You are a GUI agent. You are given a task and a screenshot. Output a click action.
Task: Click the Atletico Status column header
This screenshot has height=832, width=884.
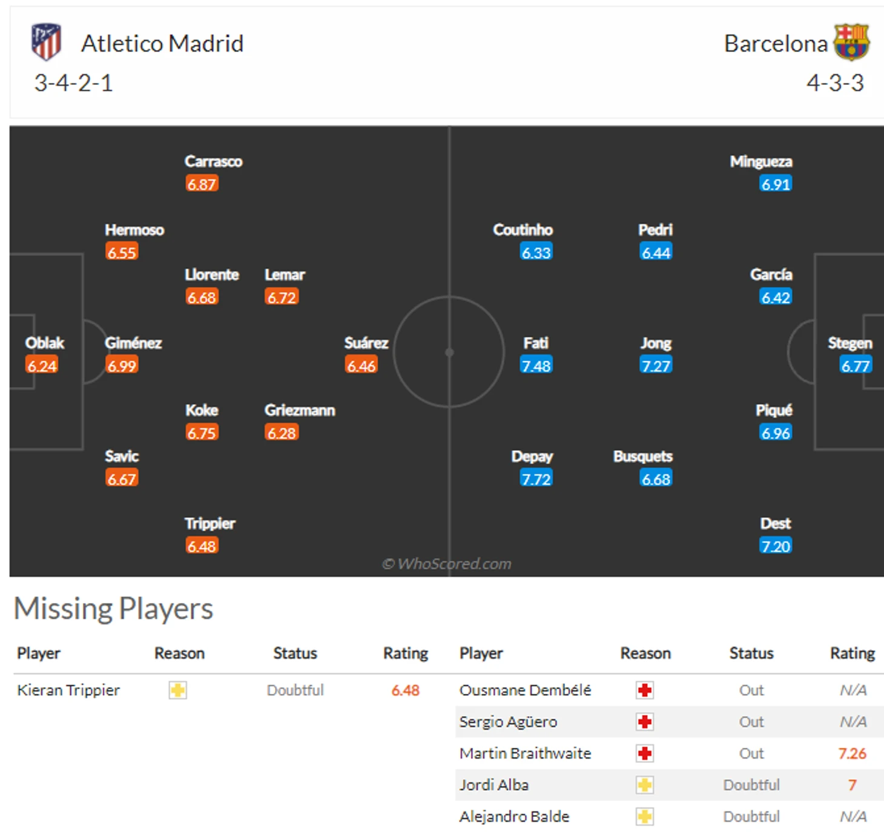[x=295, y=653]
